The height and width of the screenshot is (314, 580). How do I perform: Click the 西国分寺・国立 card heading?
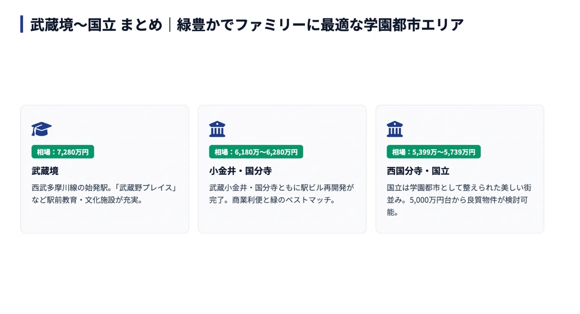click(418, 171)
